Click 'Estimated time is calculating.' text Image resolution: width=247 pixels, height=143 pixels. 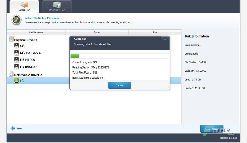point(88,78)
